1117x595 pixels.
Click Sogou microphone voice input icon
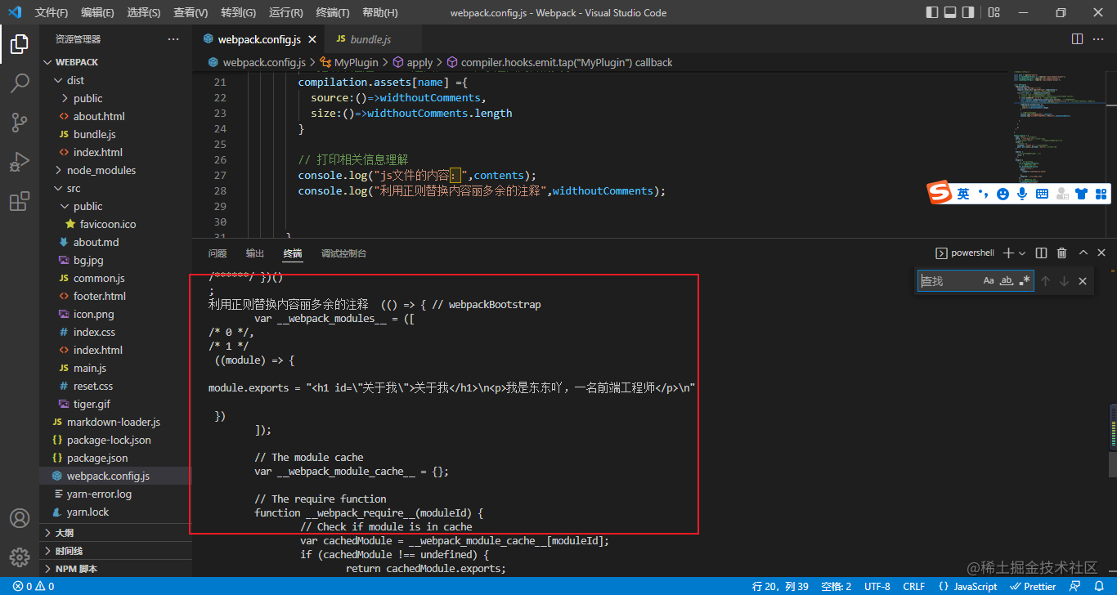(x=1022, y=194)
